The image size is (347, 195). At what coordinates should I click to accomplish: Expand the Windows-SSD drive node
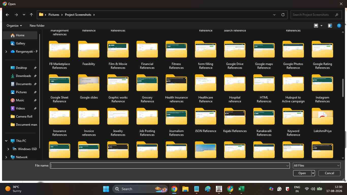[x=8, y=149]
